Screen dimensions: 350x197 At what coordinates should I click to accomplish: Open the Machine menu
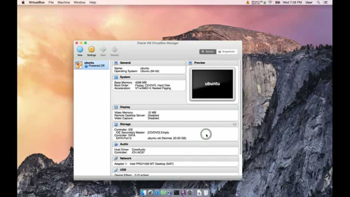(x=64, y=2)
